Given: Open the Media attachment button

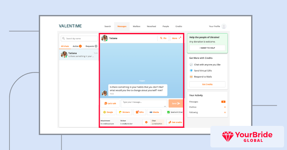Looking at the screenshot, I should (x=154, y=112).
